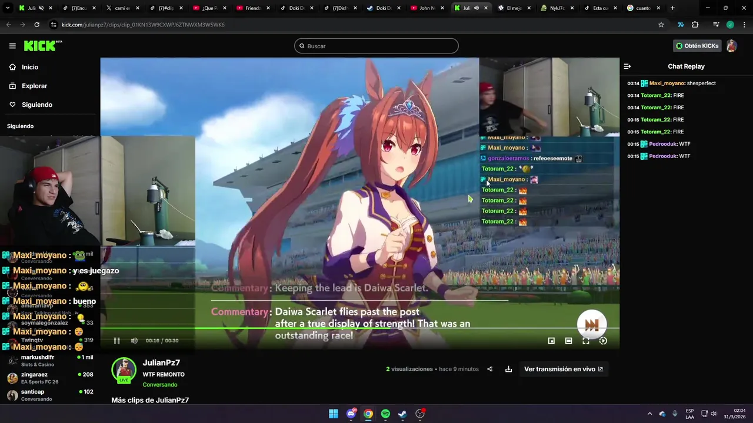Open Steam from taskbar
Viewport: 753px width, 423px height.
pos(402,414)
